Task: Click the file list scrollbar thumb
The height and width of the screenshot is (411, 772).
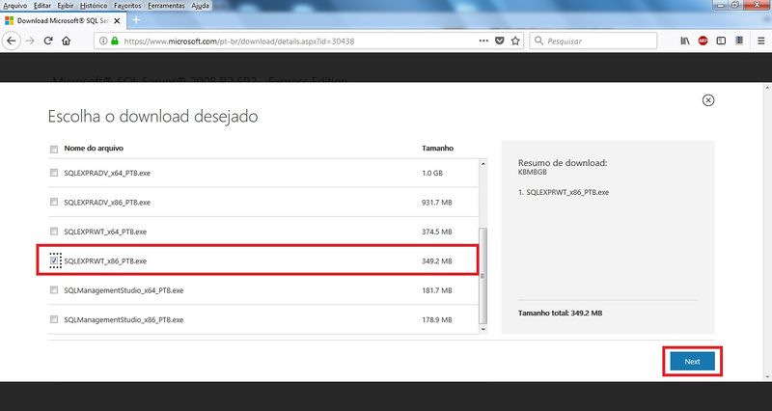Action: (x=483, y=276)
